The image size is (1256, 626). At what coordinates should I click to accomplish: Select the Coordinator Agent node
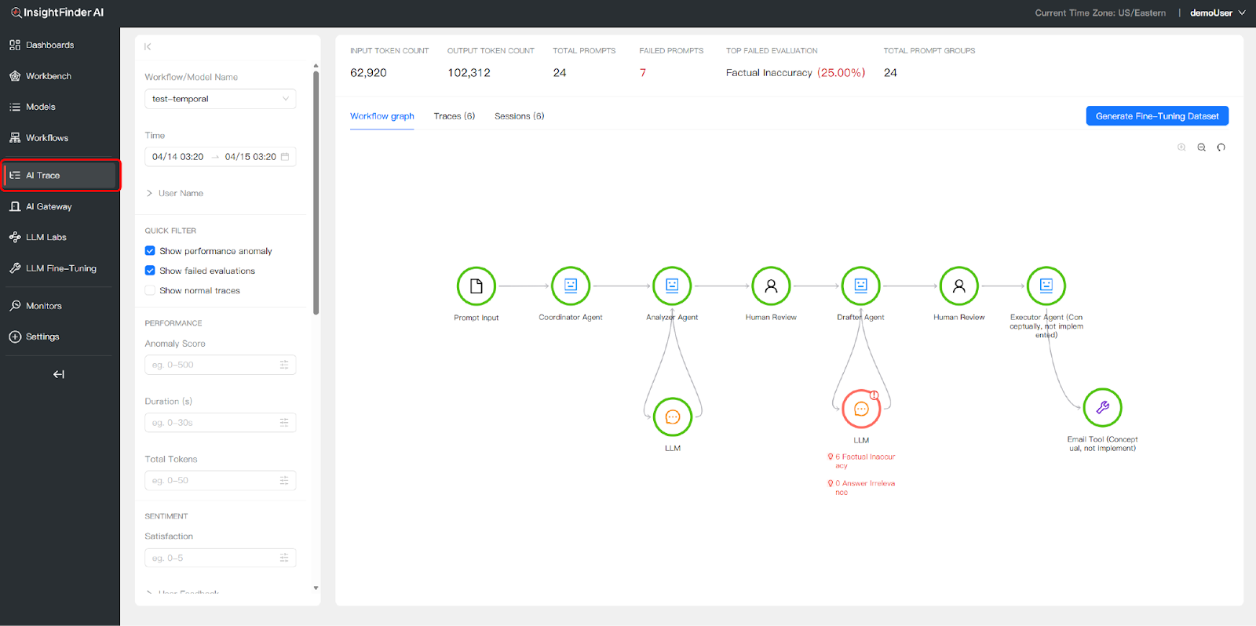tap(571, 286)
